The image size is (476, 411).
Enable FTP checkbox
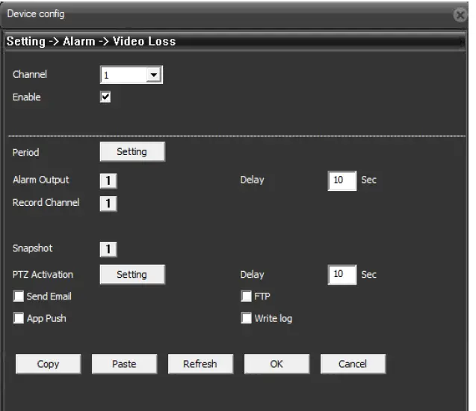pyautogui.click(x=246, y=296)
